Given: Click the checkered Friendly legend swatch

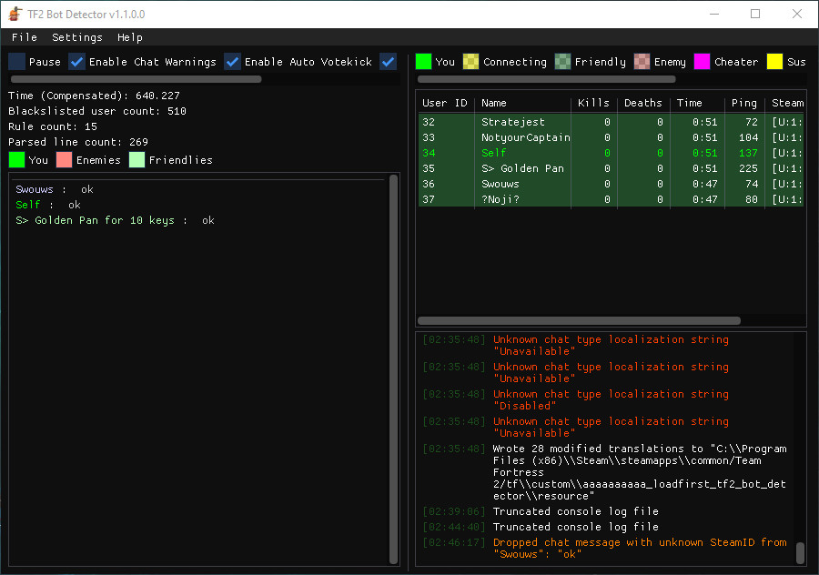Looking at the screenshot, I should (563, 62).
